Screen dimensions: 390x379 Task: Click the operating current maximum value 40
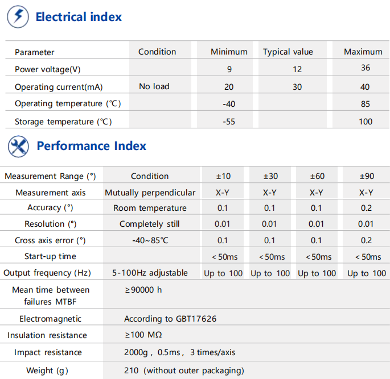365,87
